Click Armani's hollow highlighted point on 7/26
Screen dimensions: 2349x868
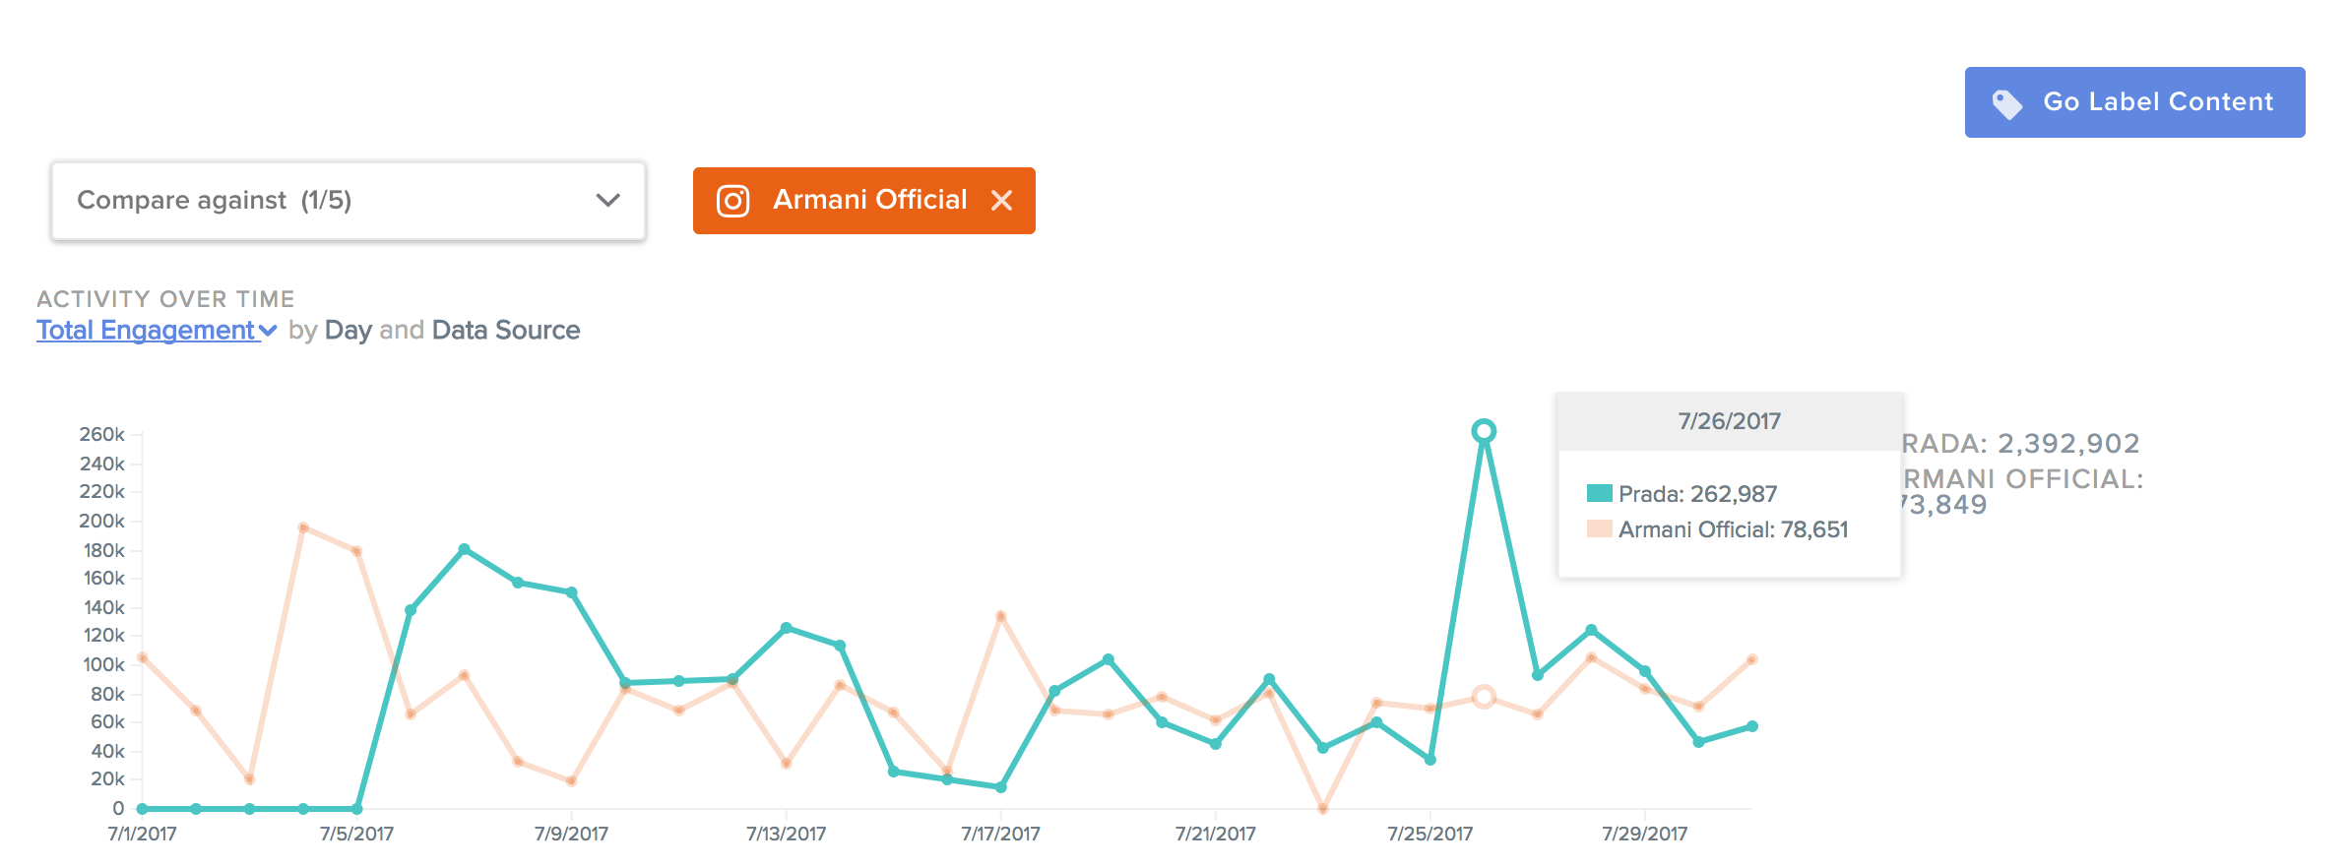tap(1484, 697)
